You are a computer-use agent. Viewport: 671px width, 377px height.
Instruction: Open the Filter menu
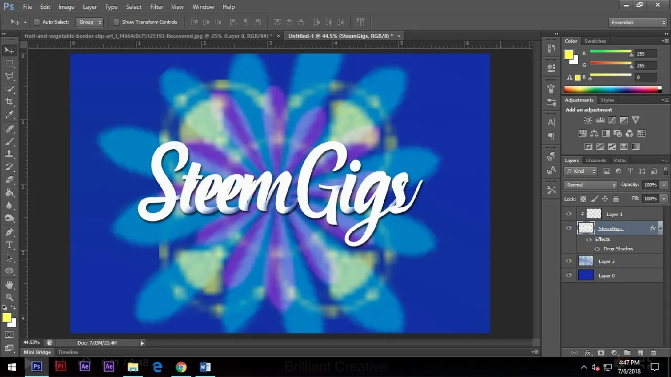(x=157, y=7)
